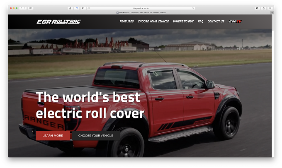282x168 pixels.
Task: Stop loading with the X in address bar
Action: [x=193, y=8]
